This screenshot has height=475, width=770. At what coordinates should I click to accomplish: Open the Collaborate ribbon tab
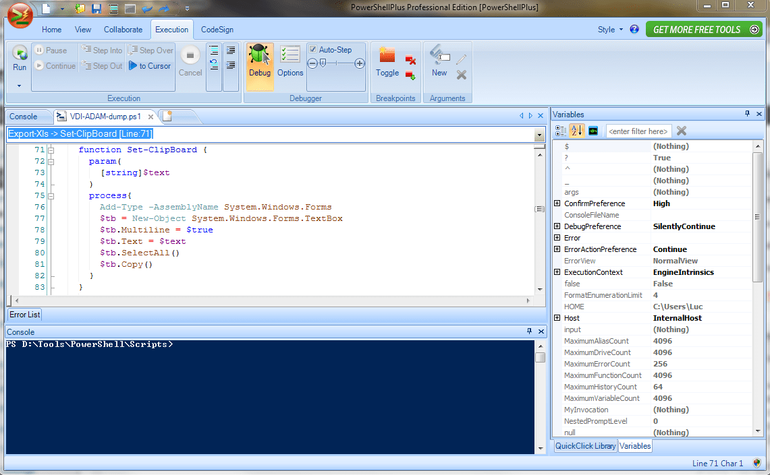(x=123, y=30)
